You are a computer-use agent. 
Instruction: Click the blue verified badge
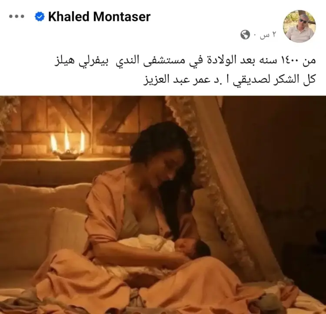[x=40, y=17]
